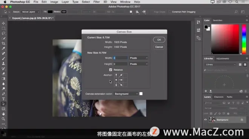Select the Move tool
Image resolution: width=249 pixels, height=139 pixels.
coord(3,23)
